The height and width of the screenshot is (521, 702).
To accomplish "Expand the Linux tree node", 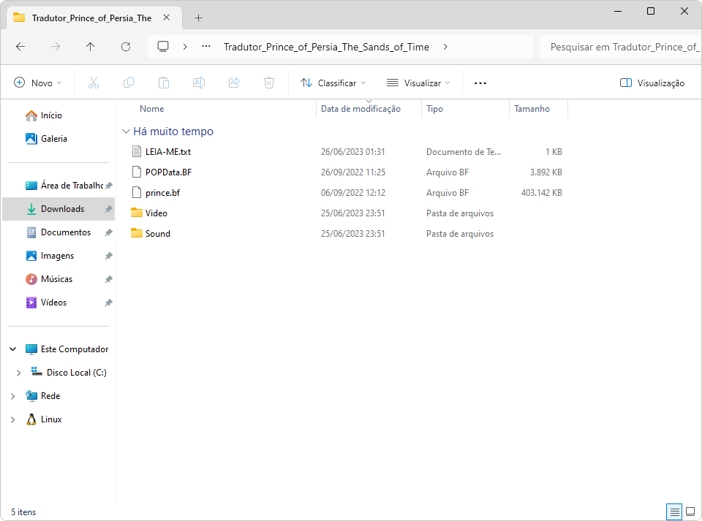I will 13,419.
